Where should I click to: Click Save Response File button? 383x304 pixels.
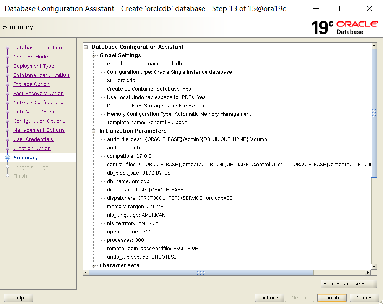349,284
